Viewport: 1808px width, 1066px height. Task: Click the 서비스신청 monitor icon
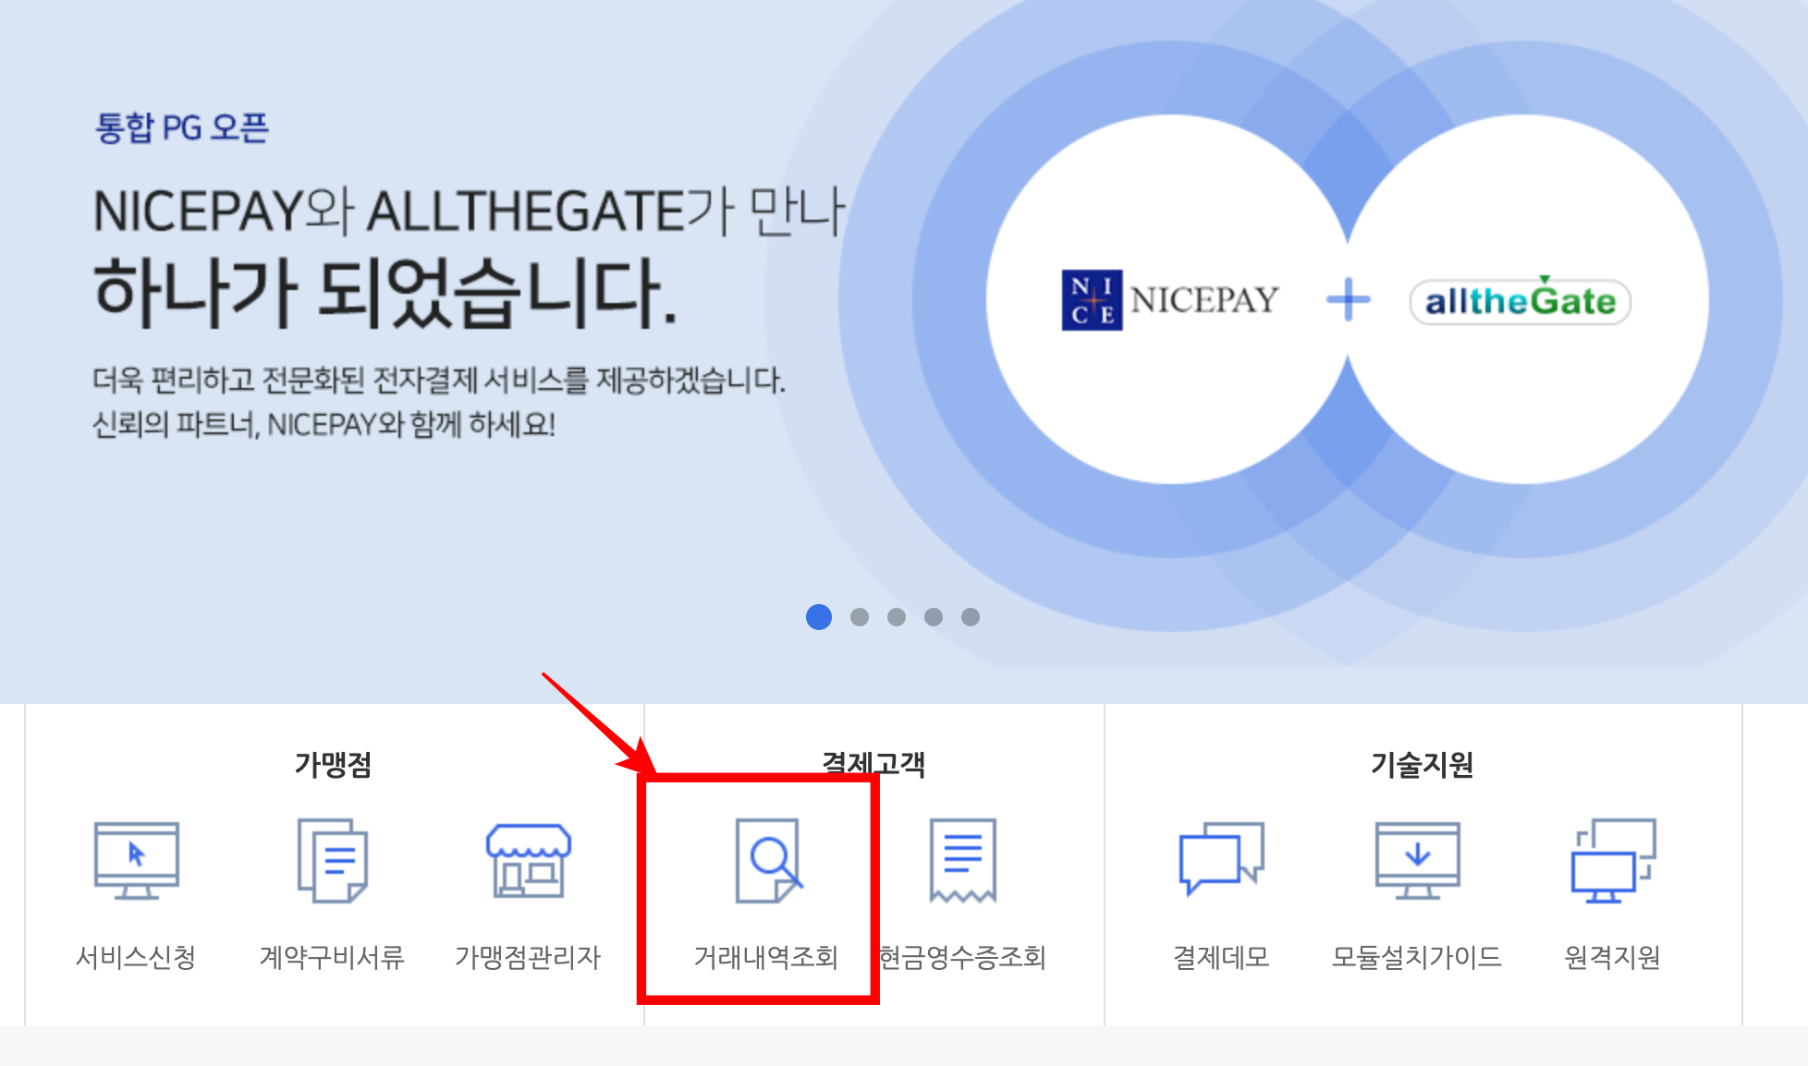137,860
